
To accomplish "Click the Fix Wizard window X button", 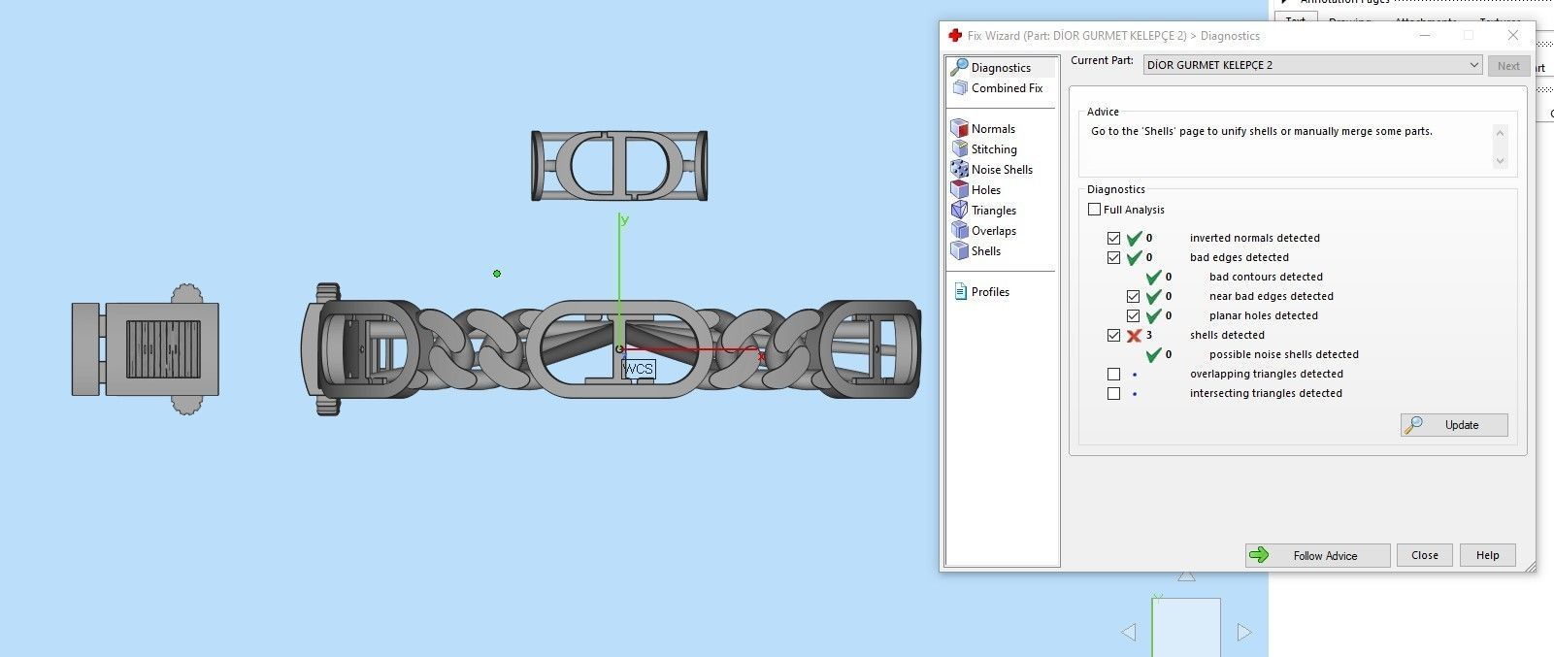I will tap(1512, 36).
